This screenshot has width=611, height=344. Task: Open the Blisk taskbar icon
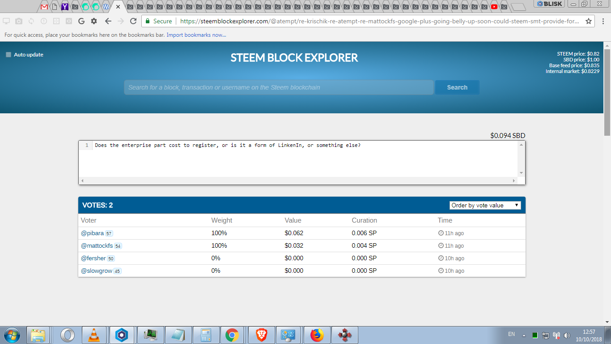point(122,335)
